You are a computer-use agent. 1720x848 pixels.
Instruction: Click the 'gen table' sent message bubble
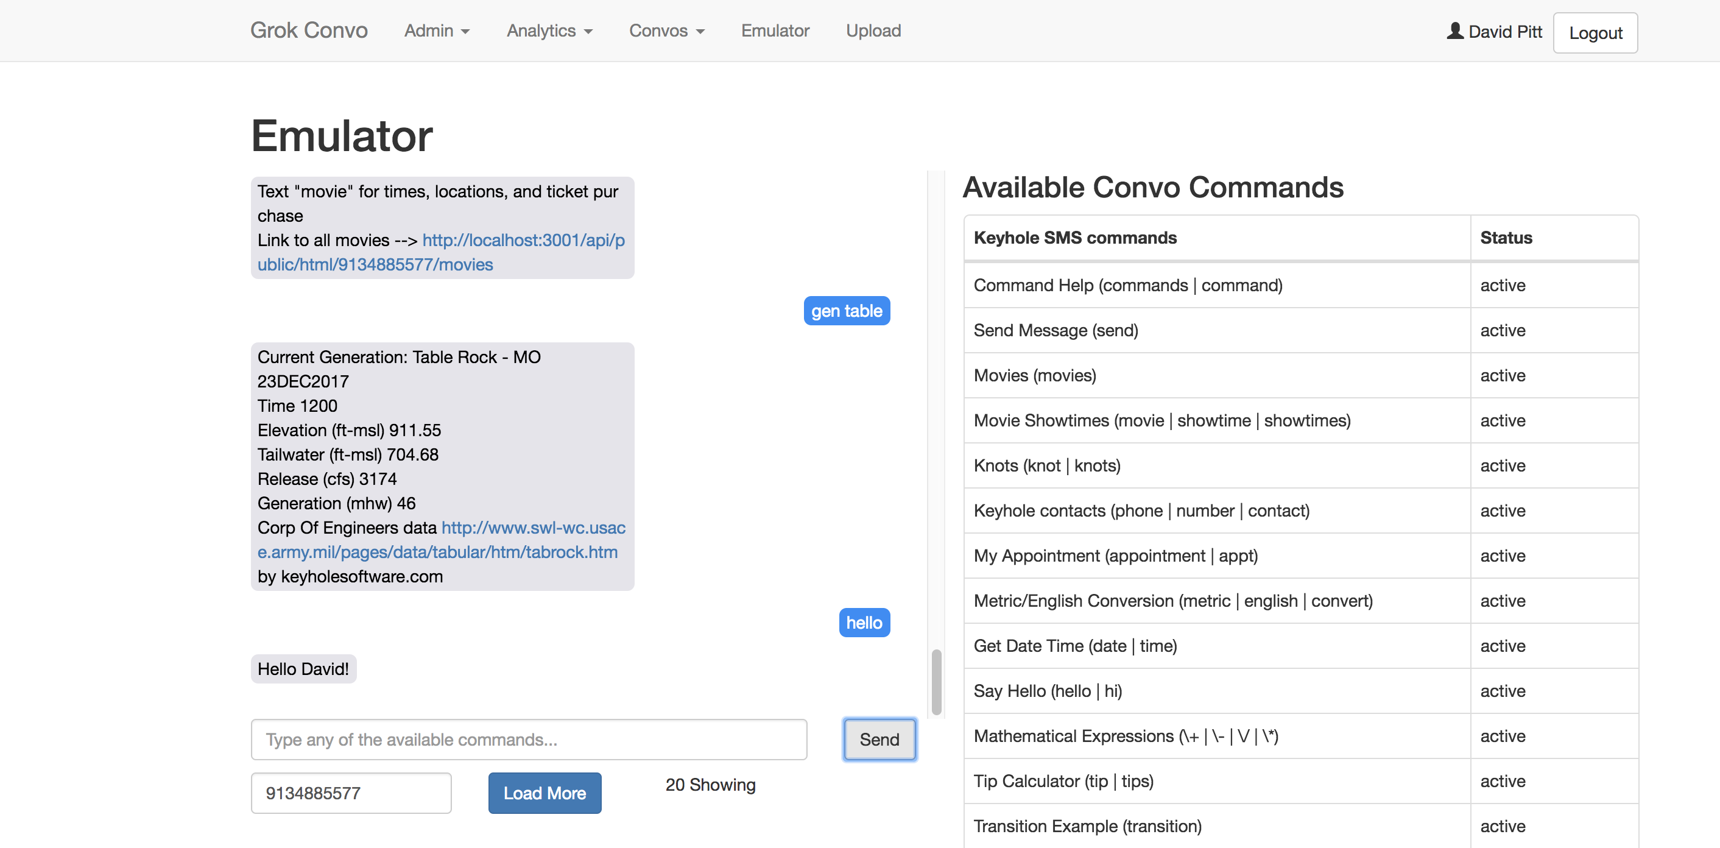point(846,311)
